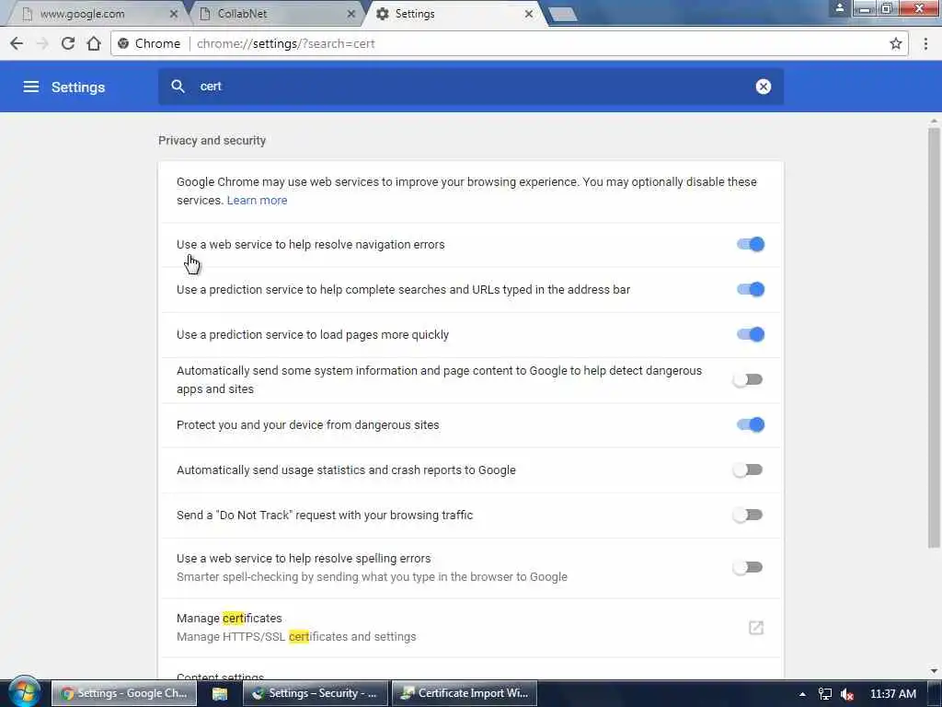
Task: Enable the Do Not Track request
Action: click(x=748, y=515)
